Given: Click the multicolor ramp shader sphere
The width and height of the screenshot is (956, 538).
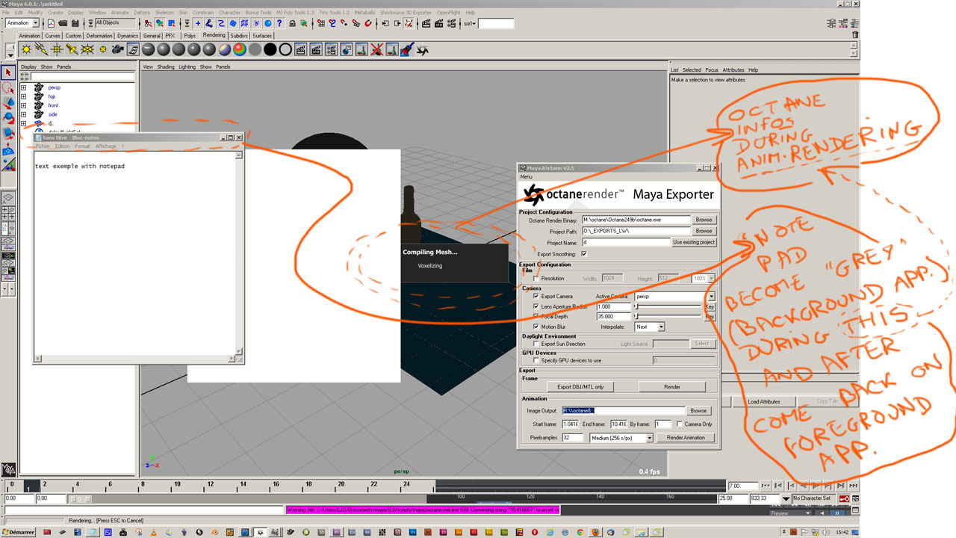Looking at the screenshot, I should coord(240,50).
